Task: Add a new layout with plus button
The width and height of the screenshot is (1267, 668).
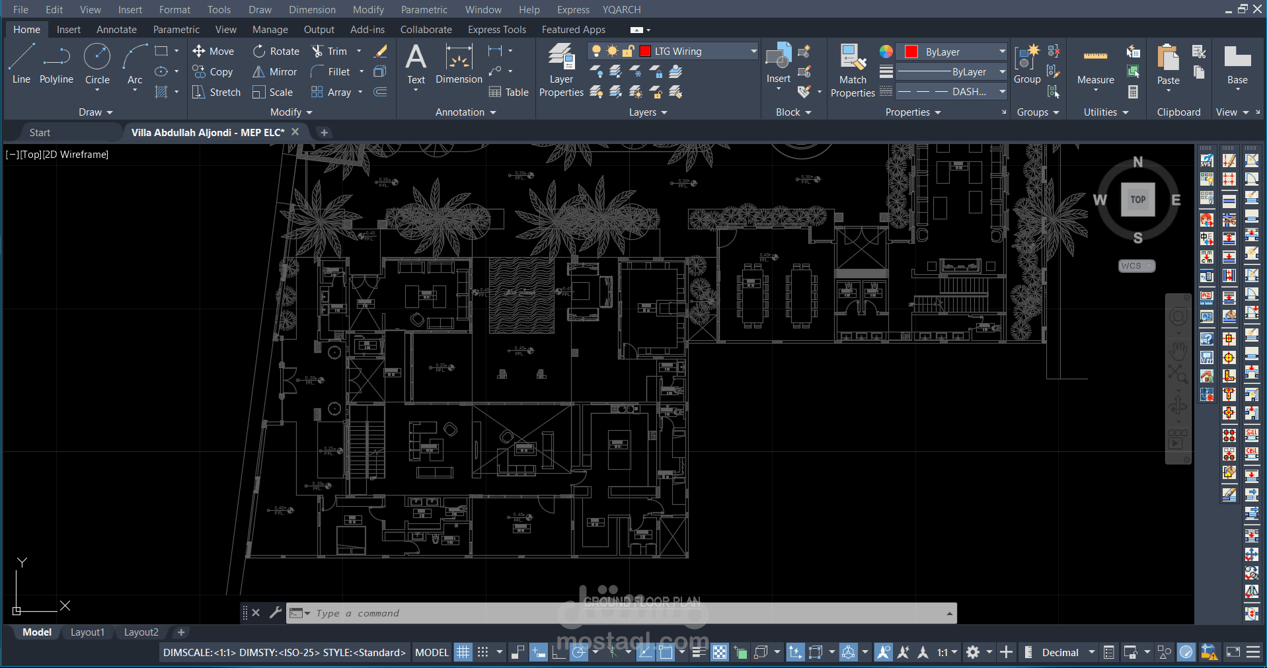Action: coord(181,632)
